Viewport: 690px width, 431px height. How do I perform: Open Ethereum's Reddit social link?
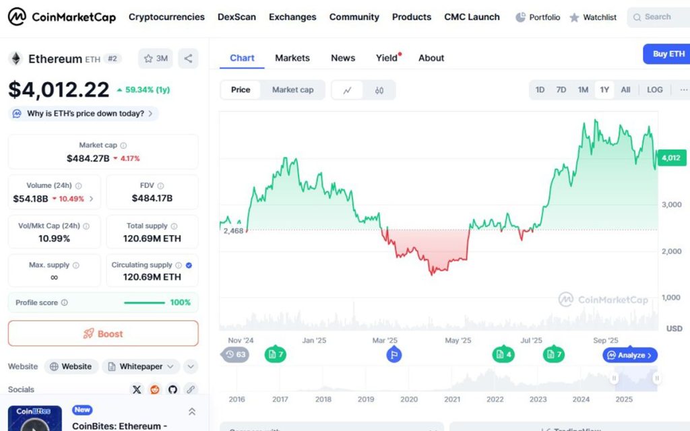(154, 390)
